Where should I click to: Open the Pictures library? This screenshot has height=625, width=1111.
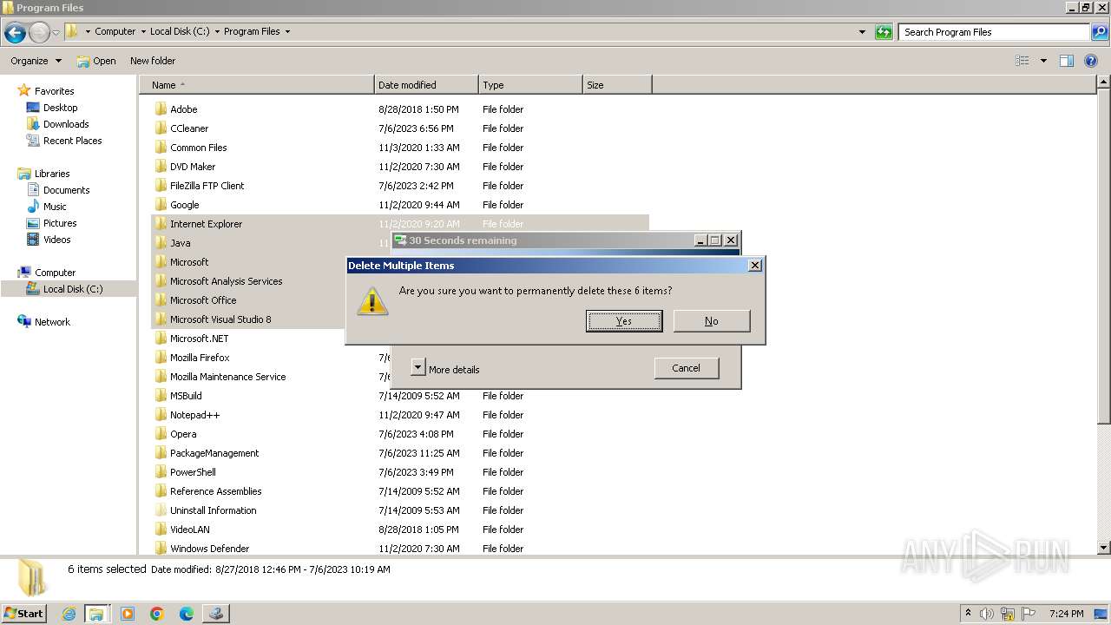[x=60, y=223]
